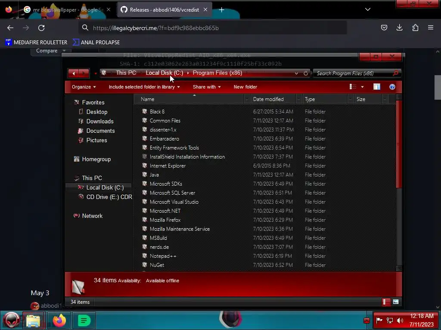Change your view icon in Explorer

pos(353,87)
